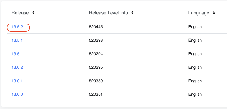The height and width of the screenshot is (109, 227).
Task: Click English in the 13.0.0 row
Action: tap(195, 95)
